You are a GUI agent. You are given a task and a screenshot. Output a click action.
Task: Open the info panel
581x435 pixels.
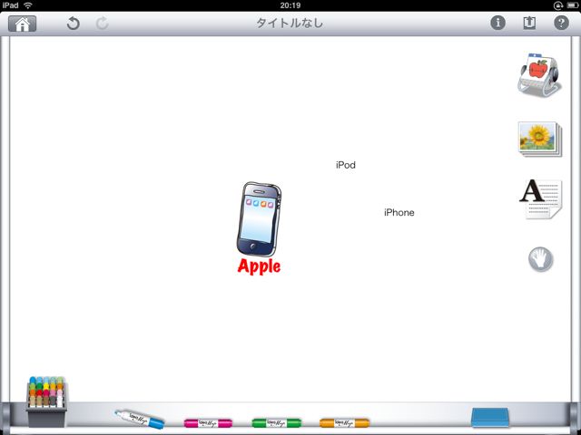coord(497,23)
